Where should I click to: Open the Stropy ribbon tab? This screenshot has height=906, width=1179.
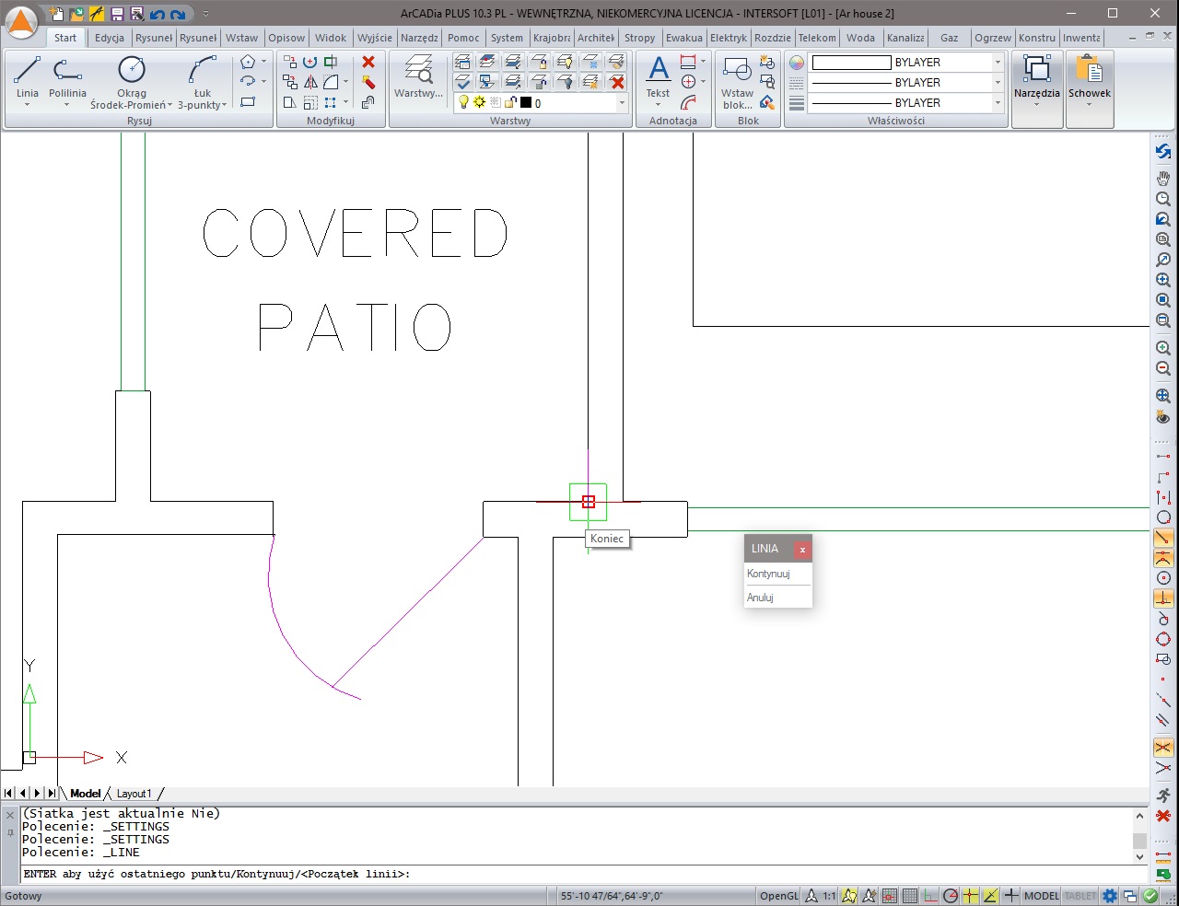point(639,38)
